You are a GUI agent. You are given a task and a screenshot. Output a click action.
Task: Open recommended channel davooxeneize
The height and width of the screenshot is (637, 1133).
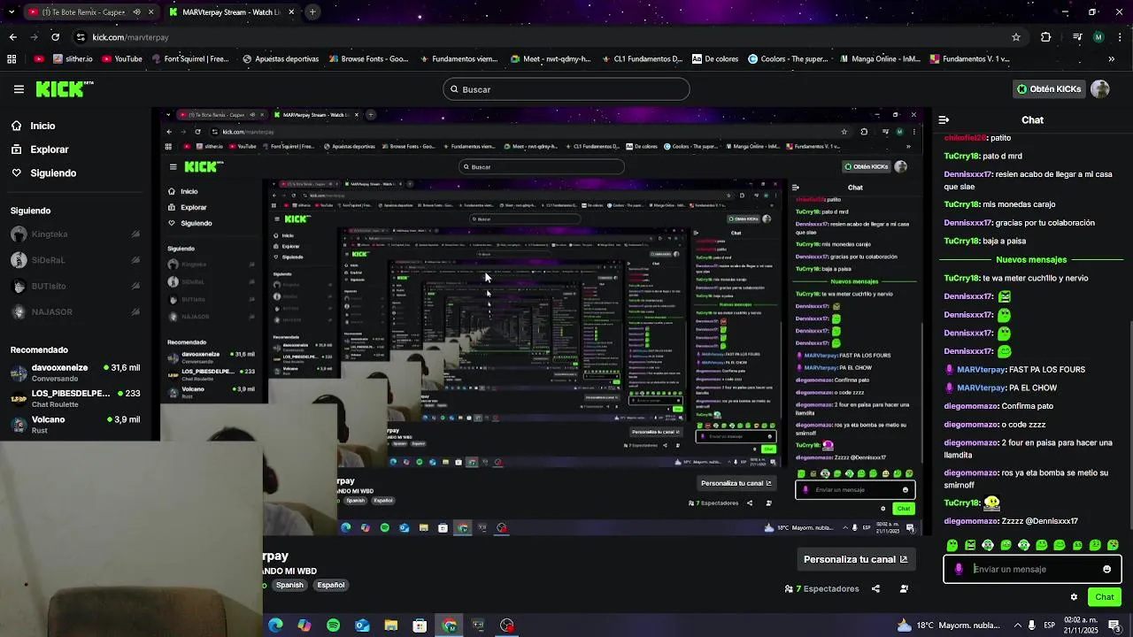[75, 372]
